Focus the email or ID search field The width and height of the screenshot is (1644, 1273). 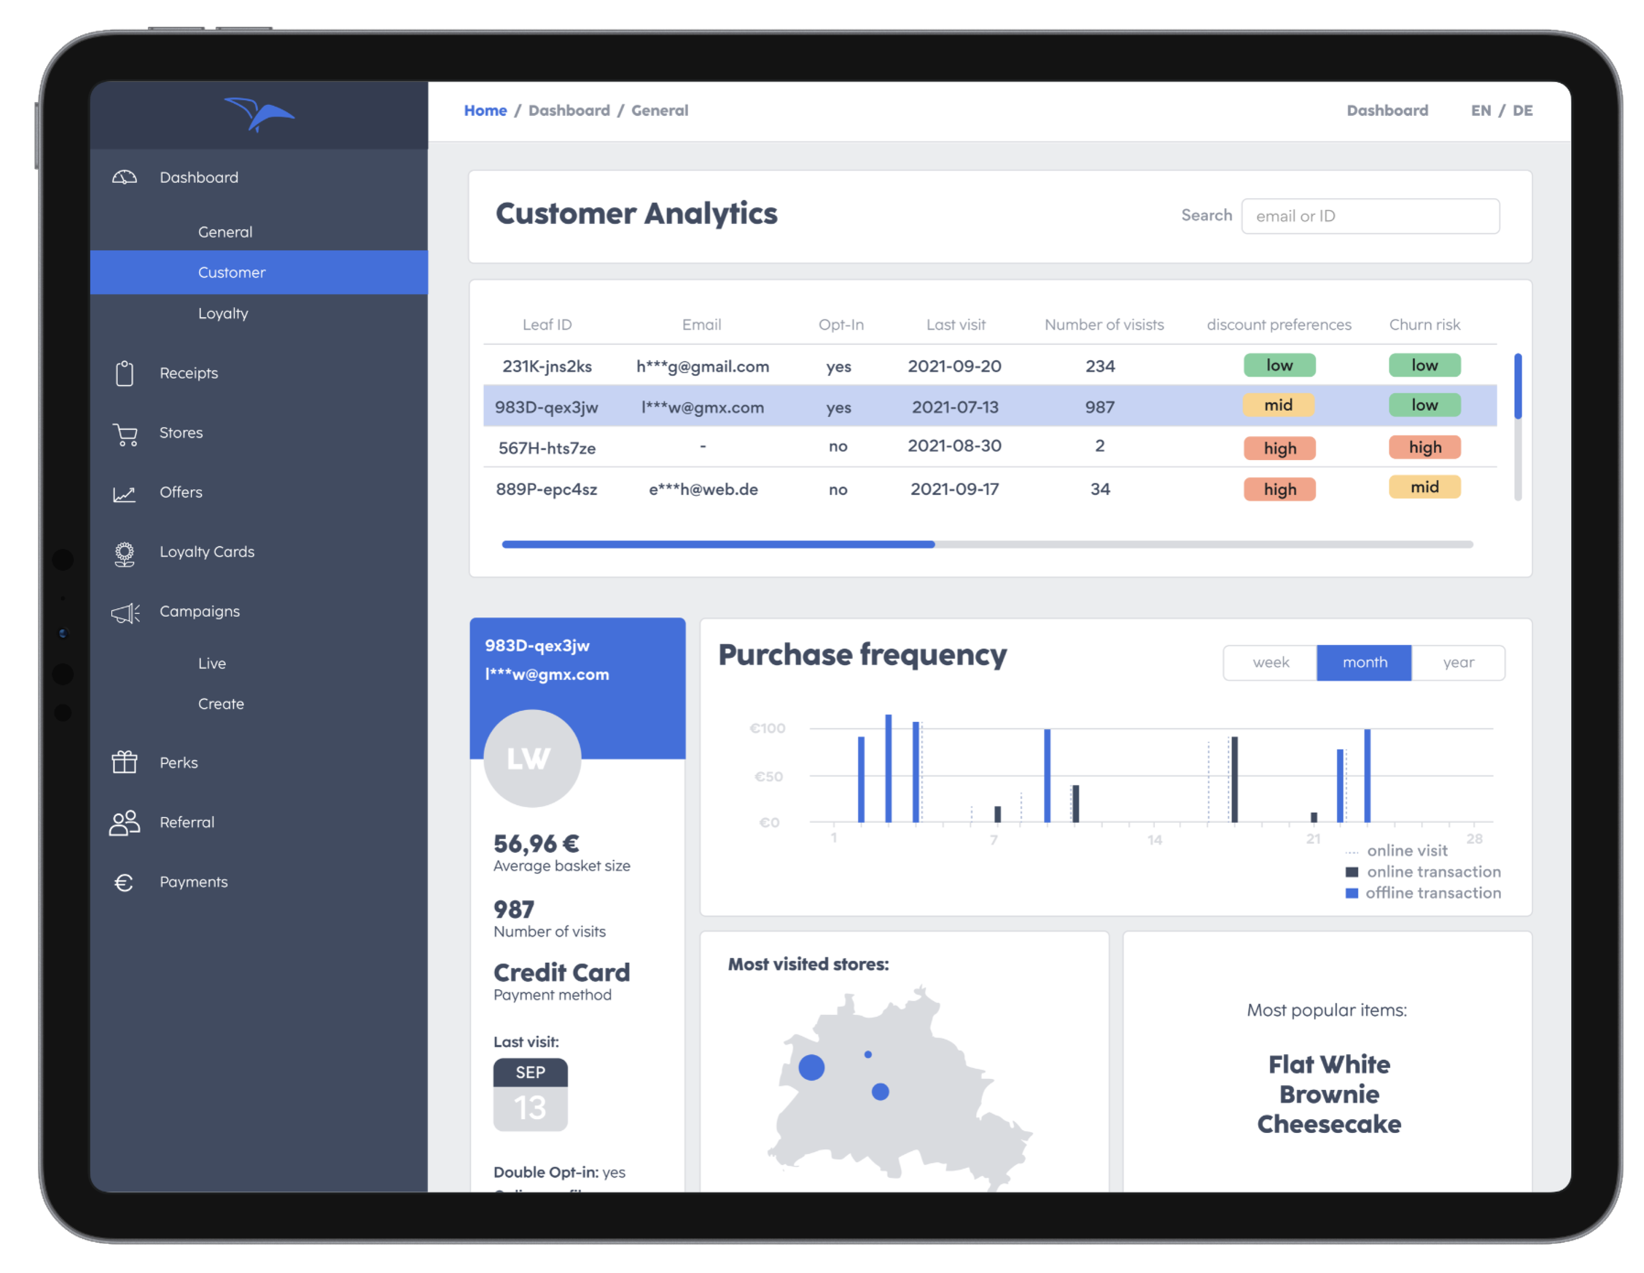[1369, 216]
